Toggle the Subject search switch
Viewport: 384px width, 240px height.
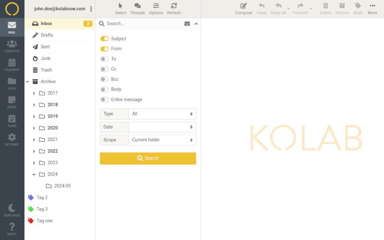click(105, 39)
